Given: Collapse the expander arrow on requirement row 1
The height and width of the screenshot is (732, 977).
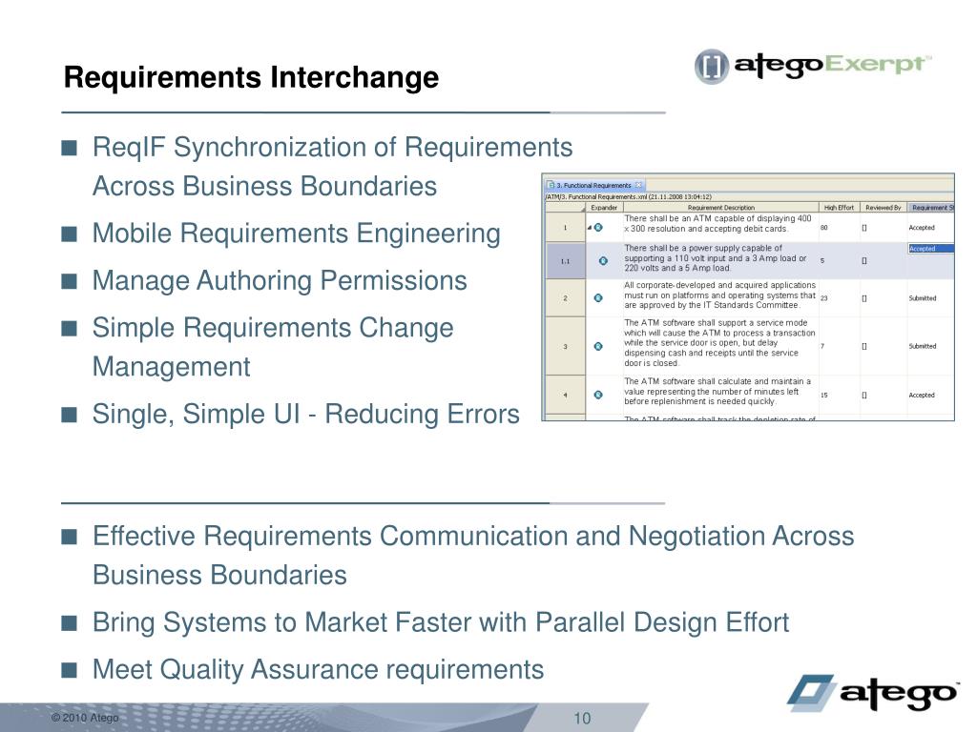Looking at the screenshot, I should pos(590,228).
